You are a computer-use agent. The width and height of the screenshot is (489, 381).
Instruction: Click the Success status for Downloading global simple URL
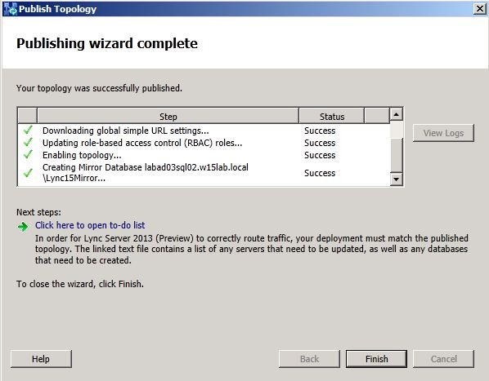320,131
